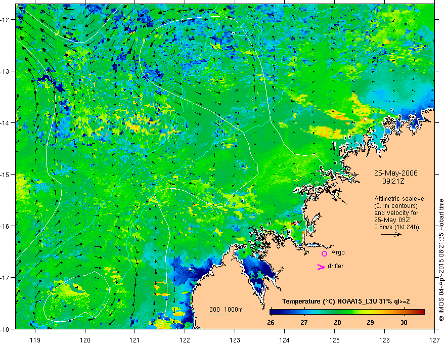Click the latitude axis label "-15"
This screenshot has width=445, height=344.
coord(6,175)
